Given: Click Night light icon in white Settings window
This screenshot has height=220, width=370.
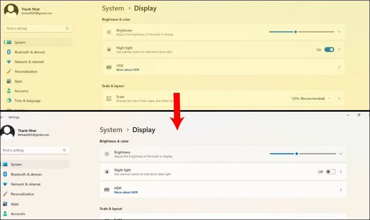Looking at the screenshot, I should (107, 172).
